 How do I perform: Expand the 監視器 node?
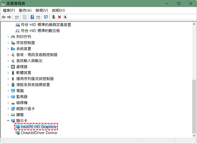[8, 97]
